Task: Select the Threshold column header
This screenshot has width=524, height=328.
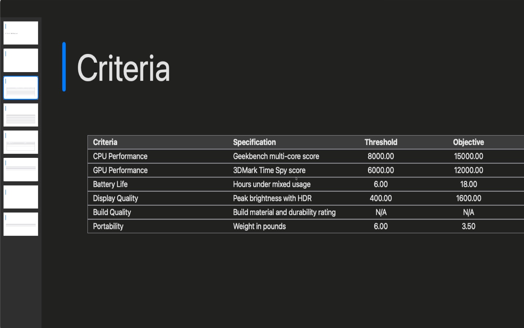Action: click(x=381, y=142)
